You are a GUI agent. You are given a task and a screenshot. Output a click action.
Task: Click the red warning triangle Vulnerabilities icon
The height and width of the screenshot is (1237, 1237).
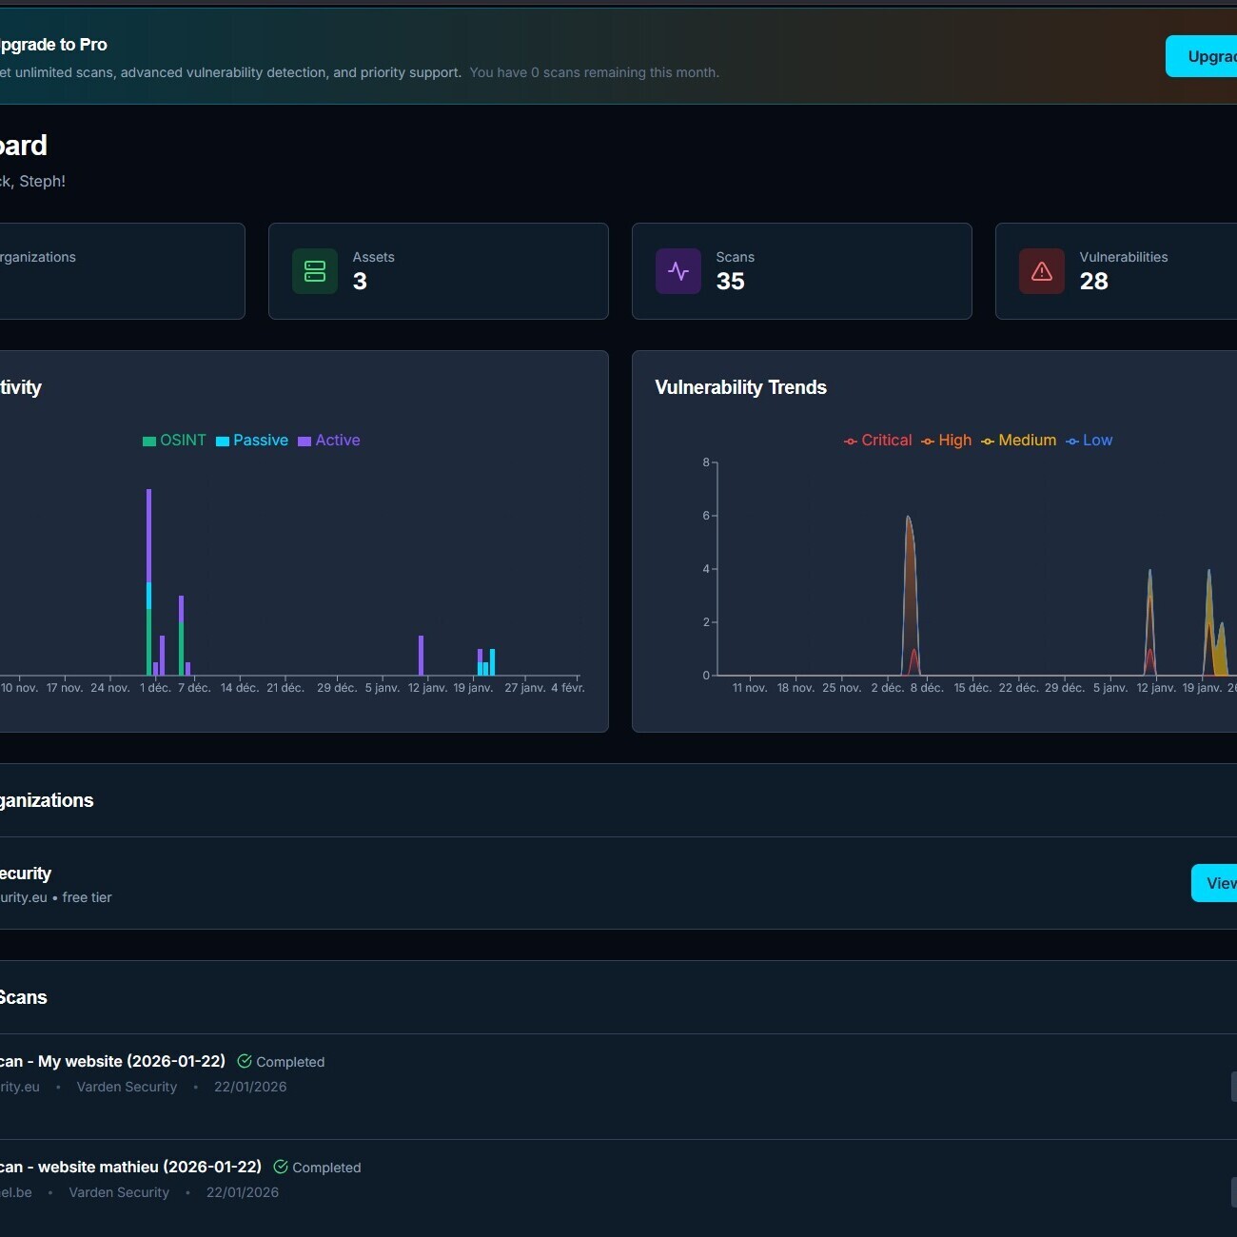pos(1042,271)
